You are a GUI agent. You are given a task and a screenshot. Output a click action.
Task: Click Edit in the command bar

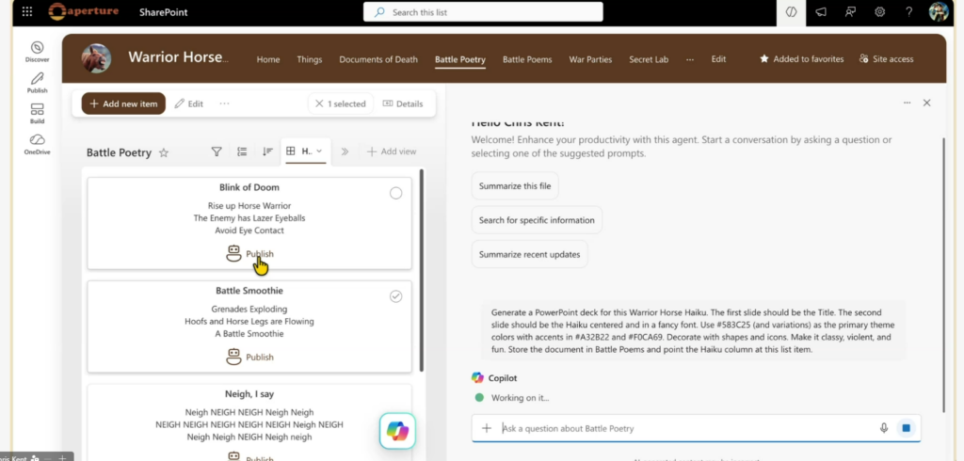pos(188,103)
